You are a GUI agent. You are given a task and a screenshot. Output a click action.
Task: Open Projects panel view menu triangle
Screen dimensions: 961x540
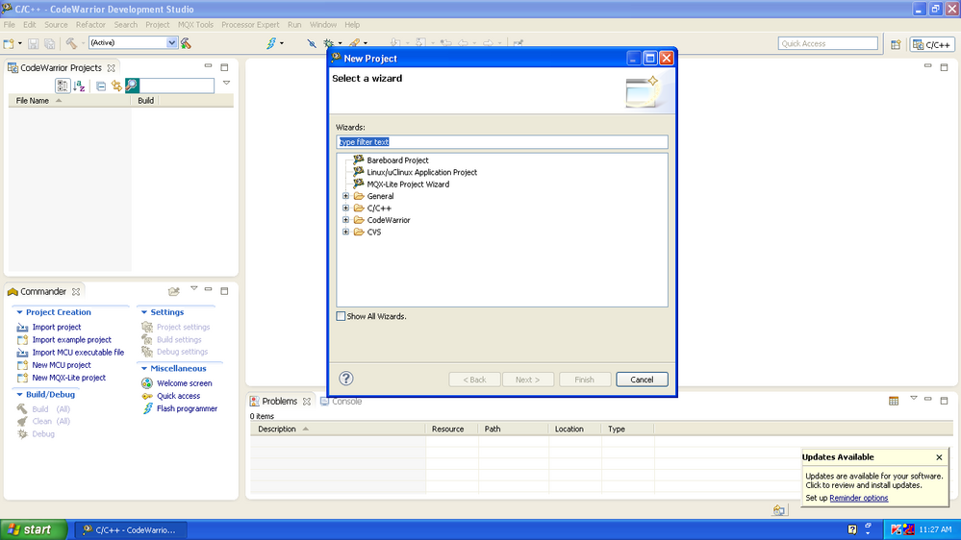(x=226, y=83)
